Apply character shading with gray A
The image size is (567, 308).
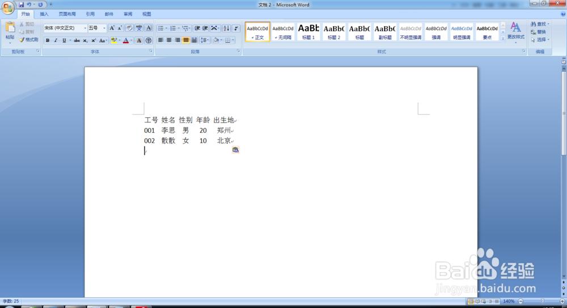pos(139,40)
